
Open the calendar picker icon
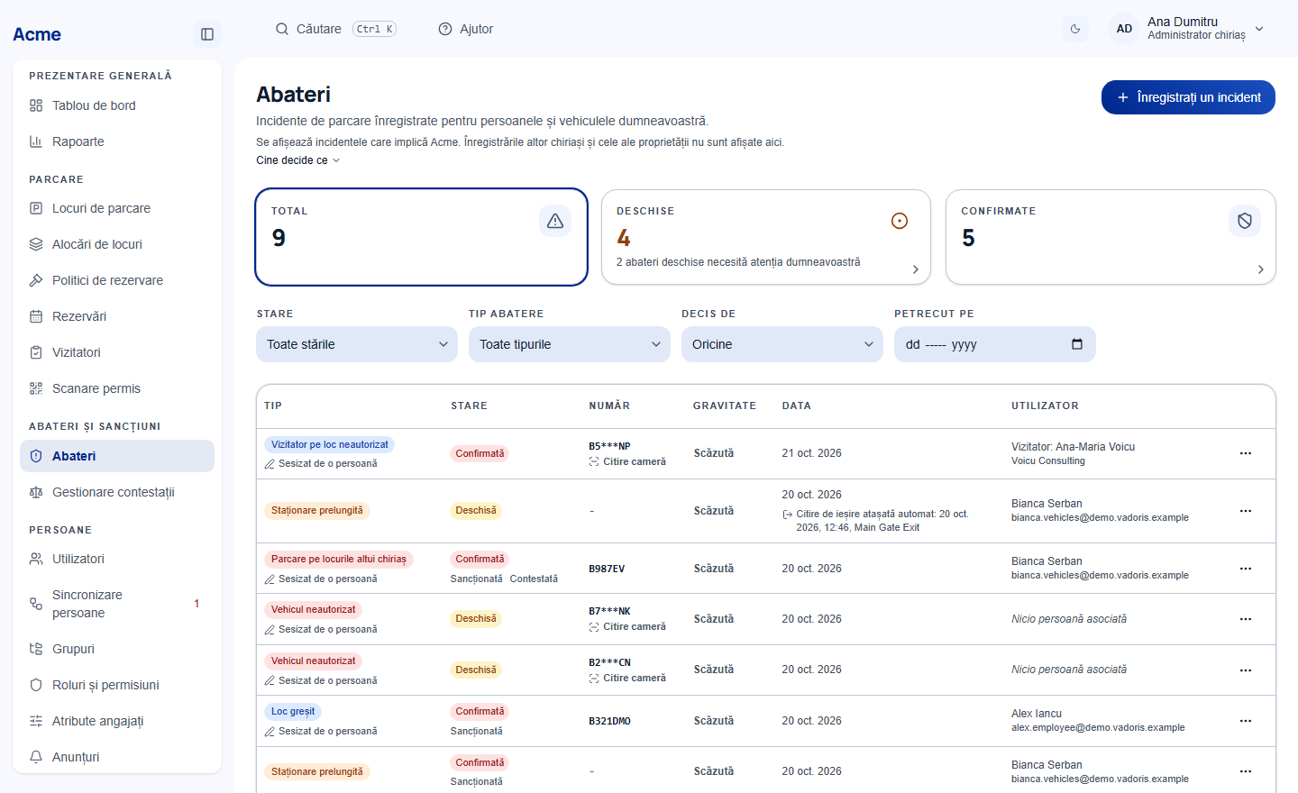[x=1077, y=344]
